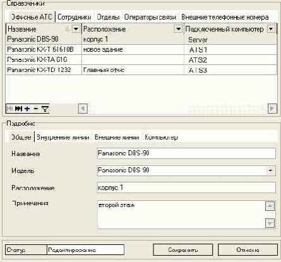The width and height of the screenshot is (281, 262).
Task: Click the Отмена button
Action: point(248,250)
